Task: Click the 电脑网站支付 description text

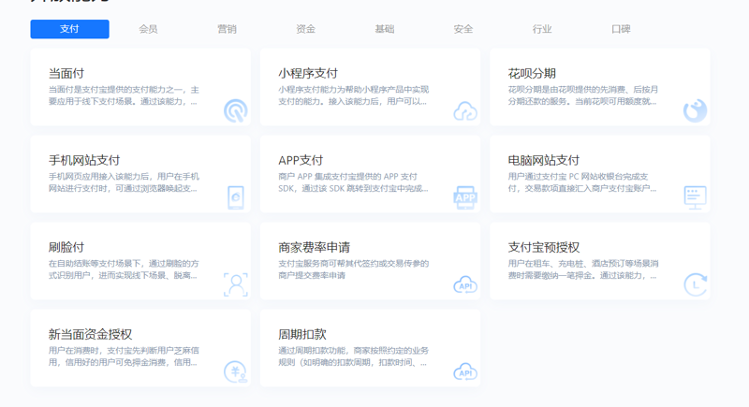Action: 582,182
